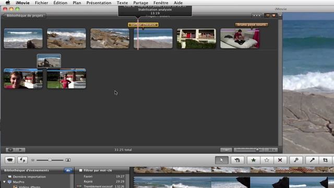This screenshot has width=334, height=188.
Task: Play project from the beginning
Action: pyautogui.click(x=20, y=150)
